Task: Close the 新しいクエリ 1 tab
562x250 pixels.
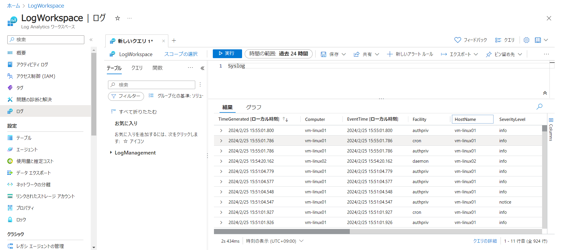Action: [x=163, y=41]
